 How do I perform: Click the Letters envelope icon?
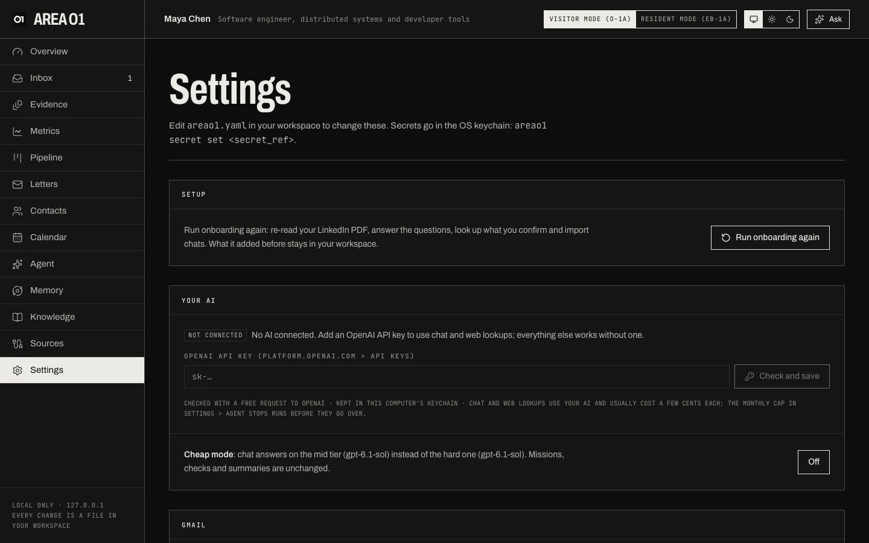[18, 185]
